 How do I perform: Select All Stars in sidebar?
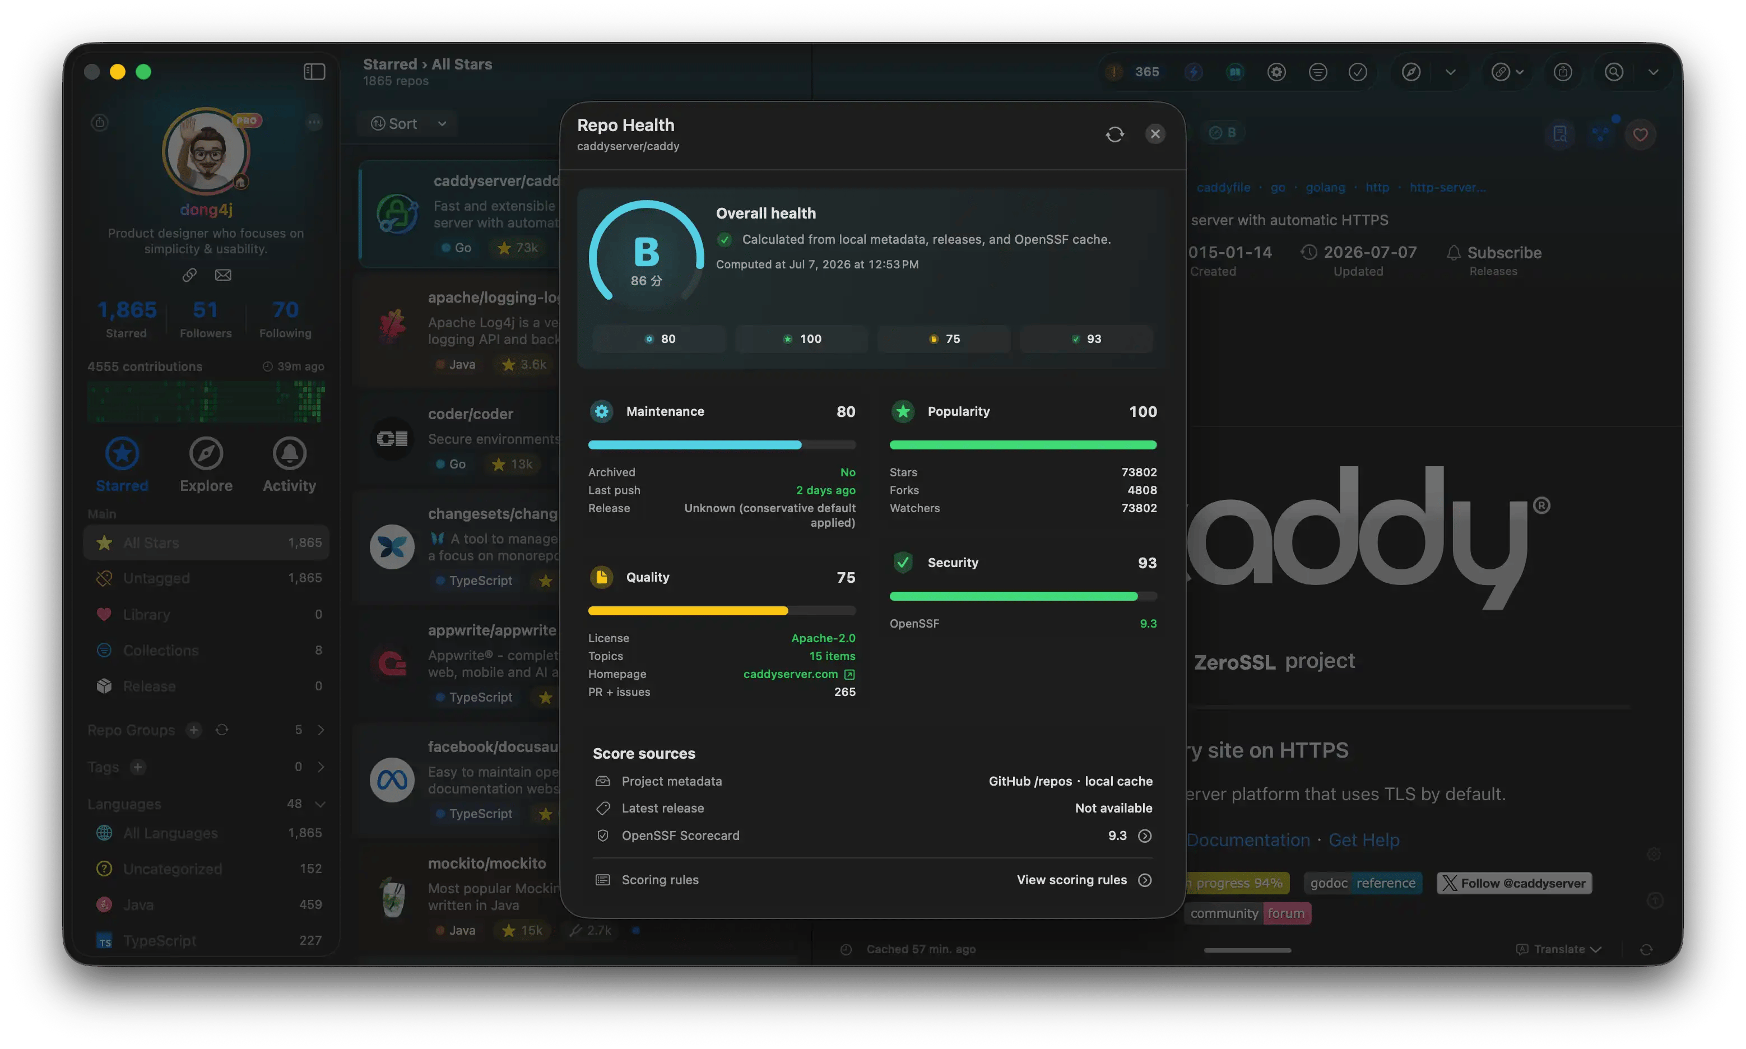pyautogui.click(x=206, y=542)
